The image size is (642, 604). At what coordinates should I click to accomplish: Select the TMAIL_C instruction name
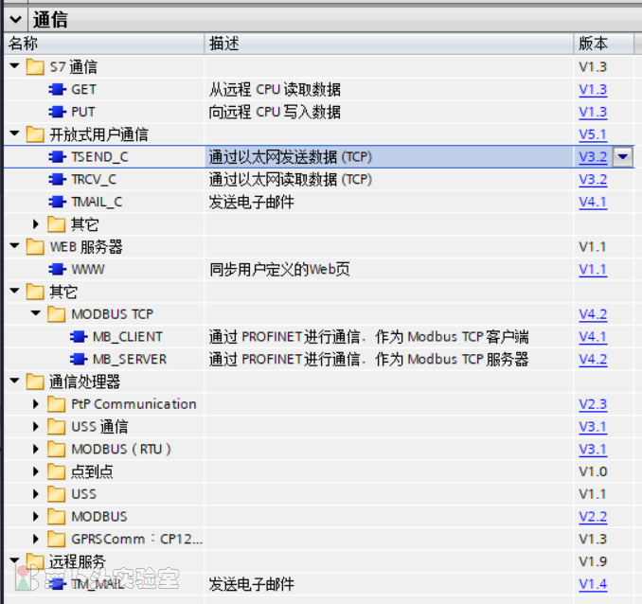click(97, 202)
